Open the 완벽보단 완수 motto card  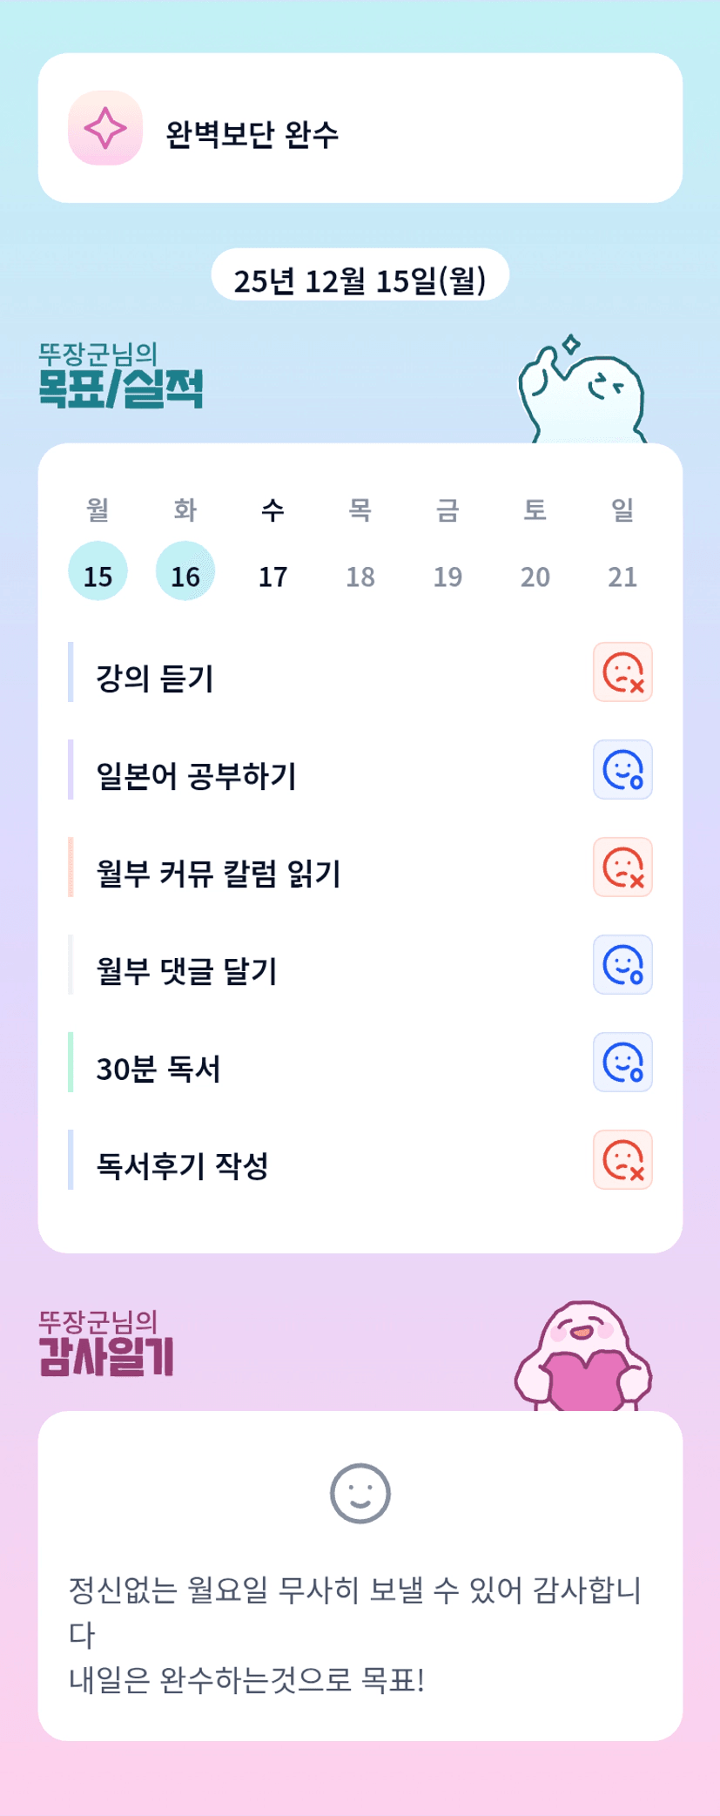[x=360, y=129]
